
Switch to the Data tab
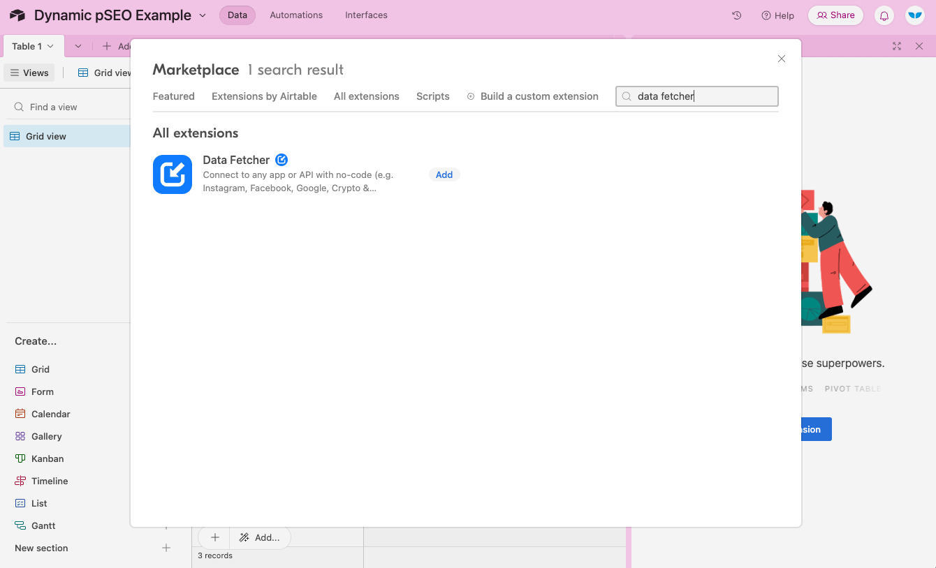coord(237,15)
